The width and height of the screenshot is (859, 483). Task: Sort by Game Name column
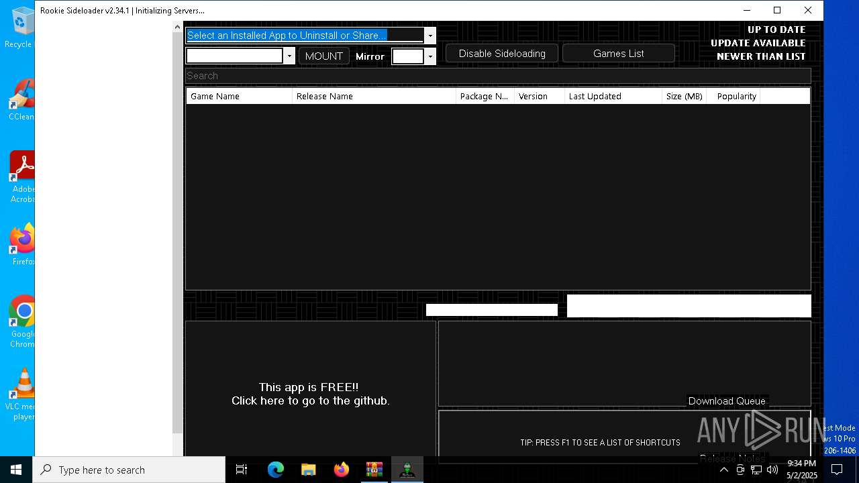click(x=240, y=96)
